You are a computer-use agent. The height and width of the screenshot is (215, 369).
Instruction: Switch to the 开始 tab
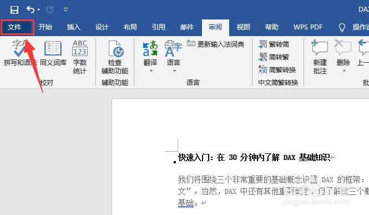(x=45, y=27)
